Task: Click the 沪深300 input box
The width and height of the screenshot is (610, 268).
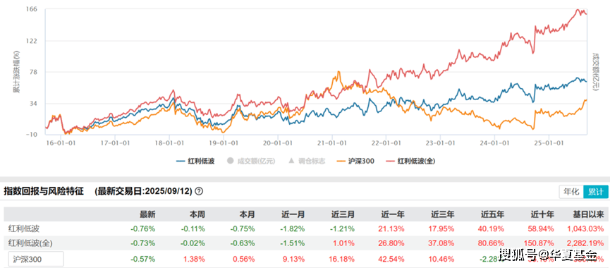Action: coord(36,259)
